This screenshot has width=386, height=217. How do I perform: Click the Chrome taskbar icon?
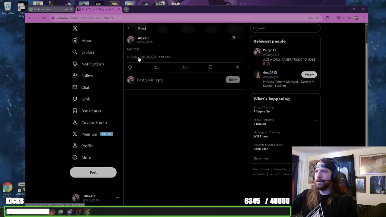point(87,212)
